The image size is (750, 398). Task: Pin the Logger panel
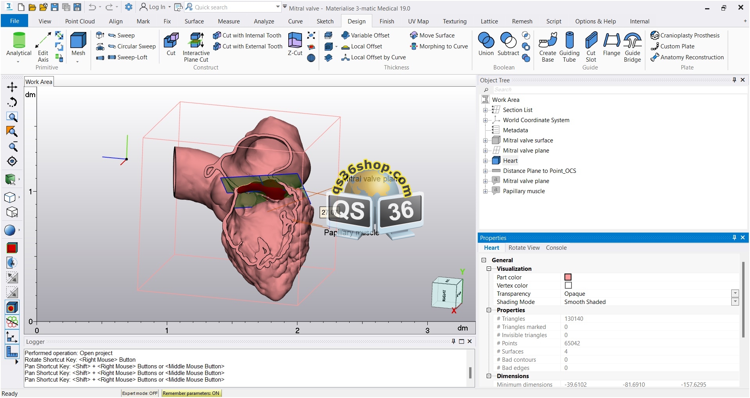pyautogui.click(x=454, y=341)
